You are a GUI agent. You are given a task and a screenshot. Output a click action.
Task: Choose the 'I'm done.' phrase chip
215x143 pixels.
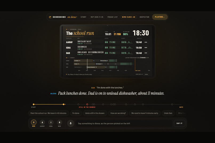(x=76, y=113)
